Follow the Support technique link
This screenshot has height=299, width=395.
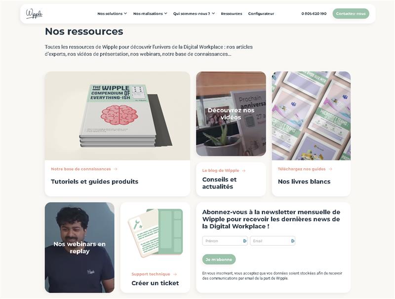point(151,274)
